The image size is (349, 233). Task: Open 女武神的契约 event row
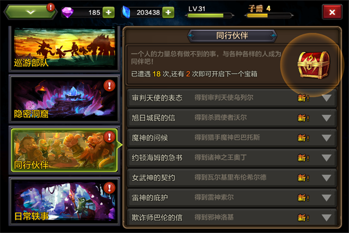232,178
